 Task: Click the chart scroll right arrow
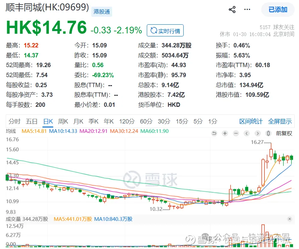pyautogui.click(x=258, y=133)
